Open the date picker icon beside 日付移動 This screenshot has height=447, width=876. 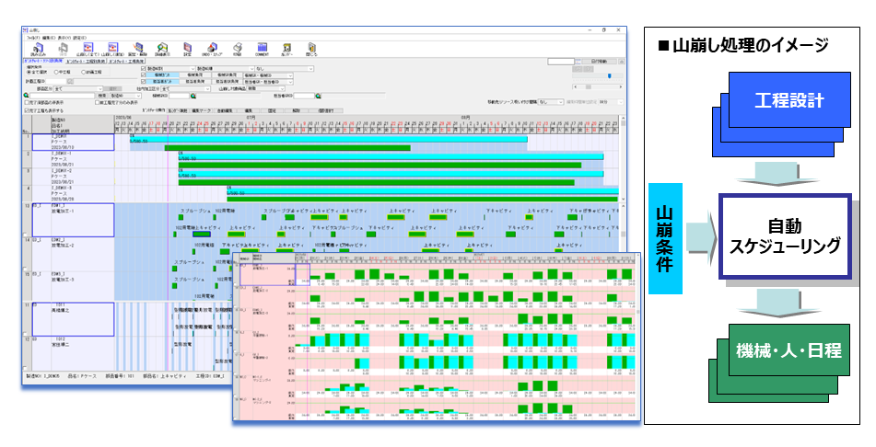tap(578, 62)
